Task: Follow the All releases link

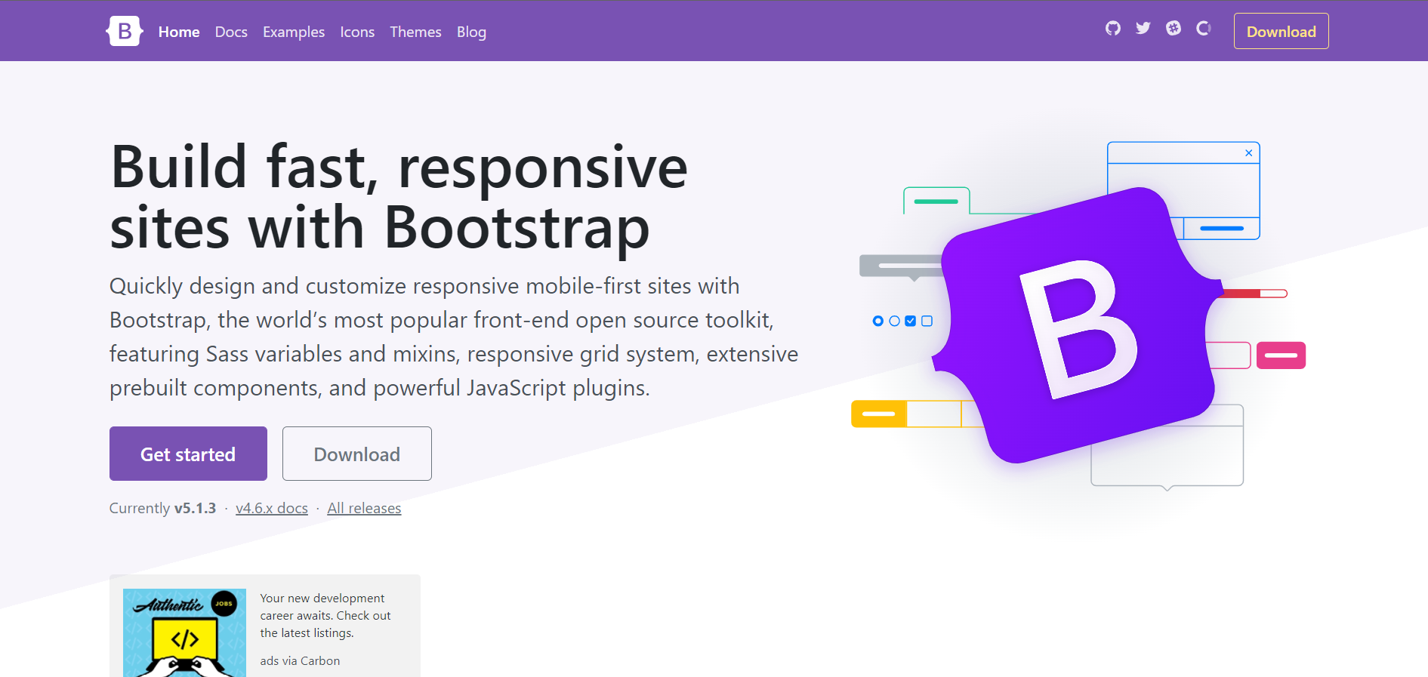Action: click(x=364, y=508)
